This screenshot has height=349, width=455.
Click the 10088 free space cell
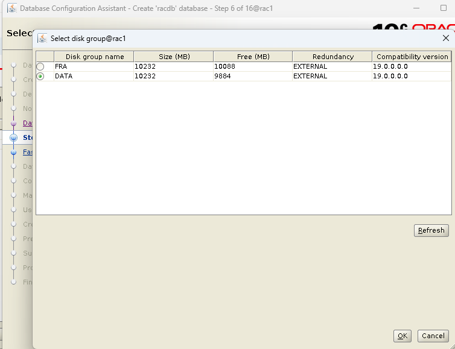(x=253, y=66)
